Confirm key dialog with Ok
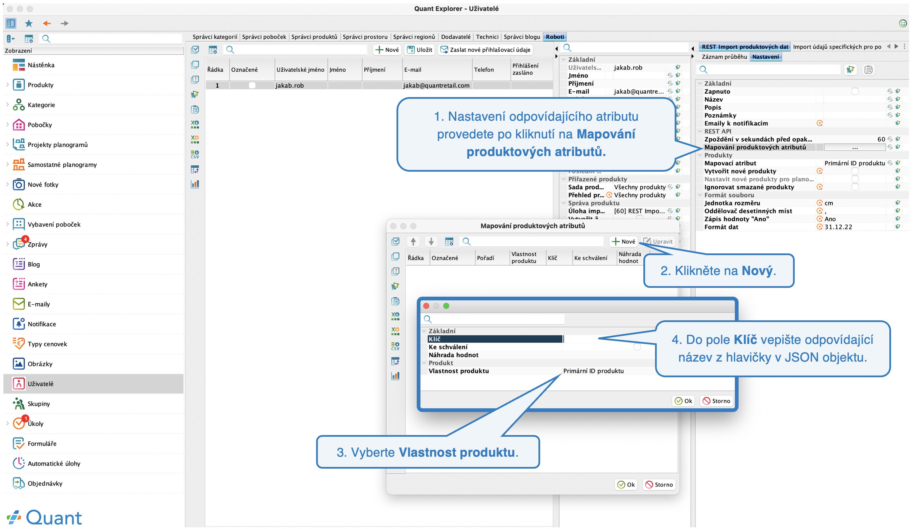 coord(683,401)
